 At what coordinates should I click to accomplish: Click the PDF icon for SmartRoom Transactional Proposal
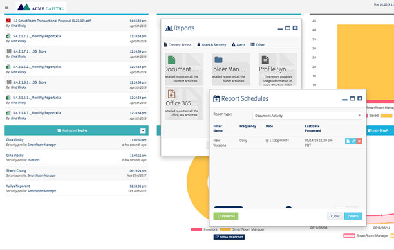[8, 21]
